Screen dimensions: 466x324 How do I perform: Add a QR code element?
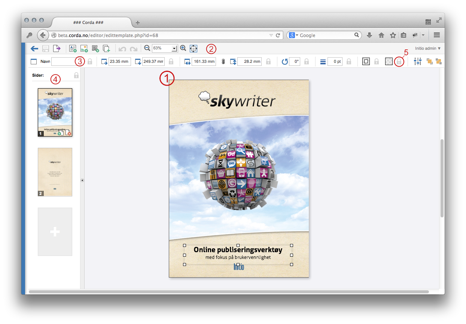[95, 48]
